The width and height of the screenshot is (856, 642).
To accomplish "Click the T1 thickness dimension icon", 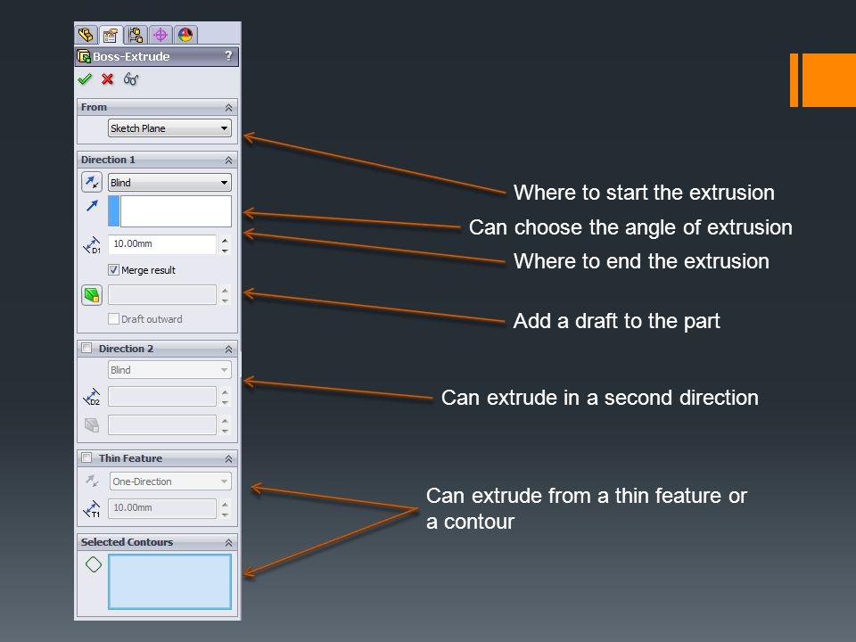I will point(92,509).
